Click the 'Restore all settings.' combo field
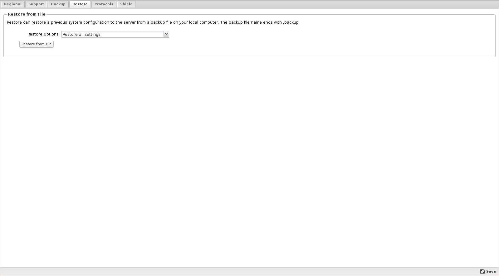Image resolution: width=499 pixels, height=276 pixels. click(113, 34)
